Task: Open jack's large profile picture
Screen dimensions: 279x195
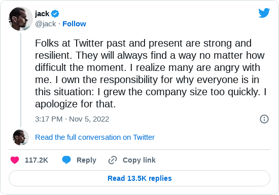Action: [21, 19]
